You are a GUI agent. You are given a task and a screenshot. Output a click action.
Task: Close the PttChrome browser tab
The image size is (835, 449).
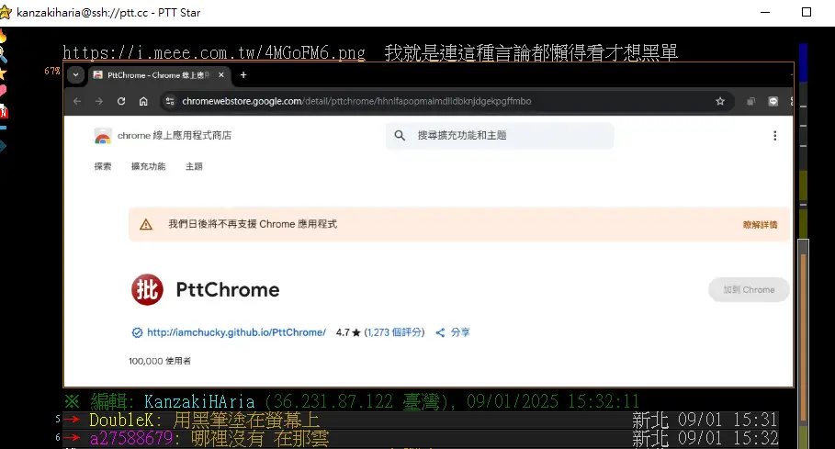(221, 75)
